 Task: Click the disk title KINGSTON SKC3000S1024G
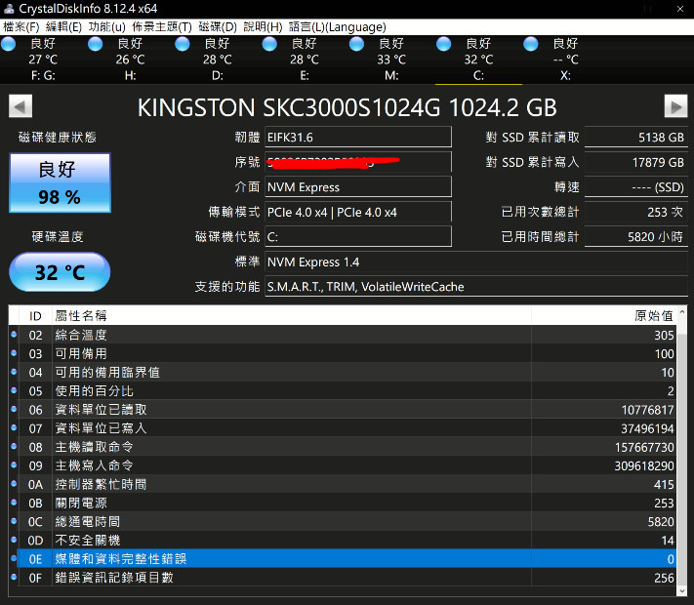coord(347,107)
